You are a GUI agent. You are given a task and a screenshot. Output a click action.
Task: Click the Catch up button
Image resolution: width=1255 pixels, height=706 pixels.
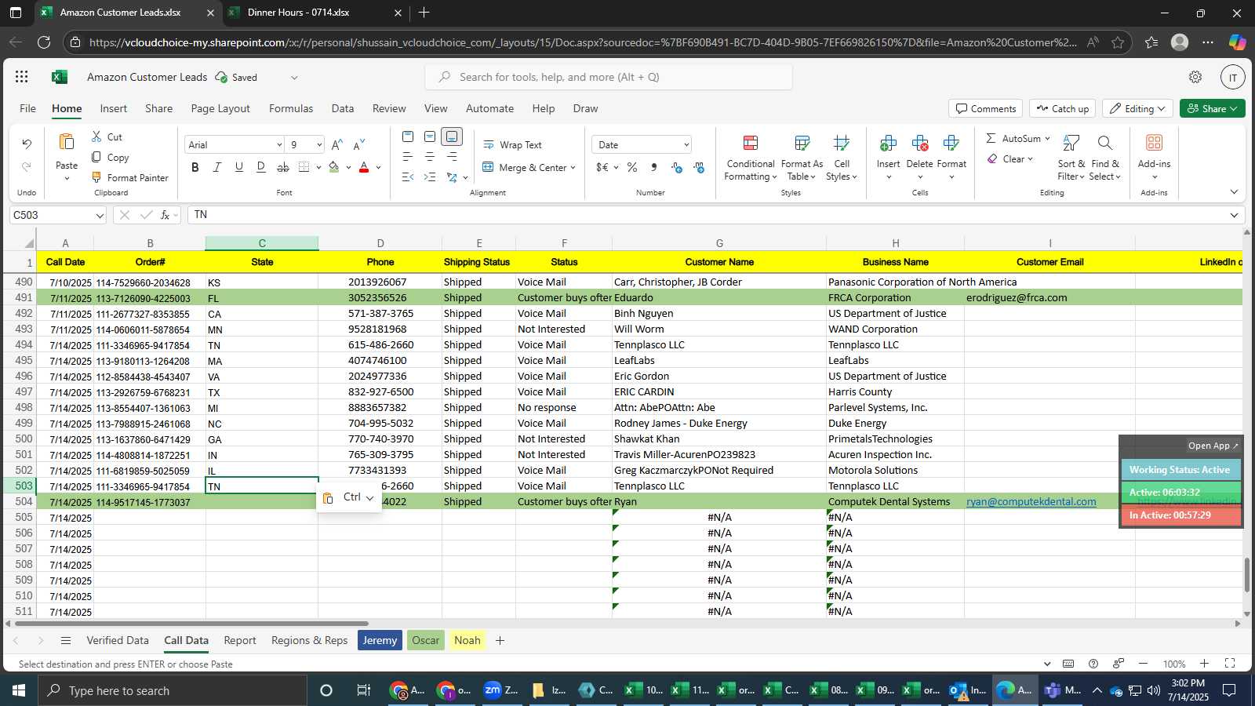[x=1063, y=108]
